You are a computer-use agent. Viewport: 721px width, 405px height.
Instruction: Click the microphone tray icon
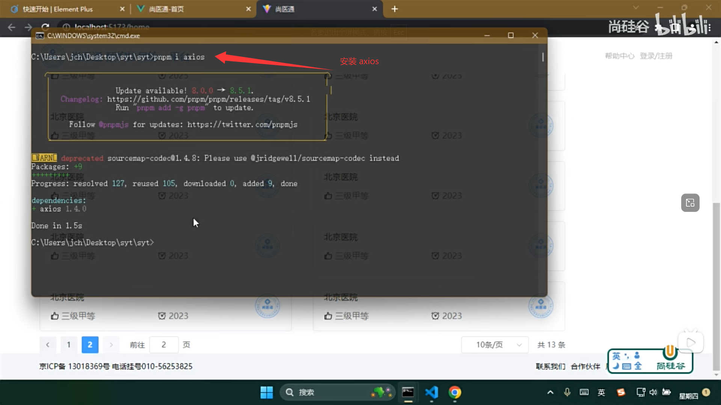coord(567,392)
